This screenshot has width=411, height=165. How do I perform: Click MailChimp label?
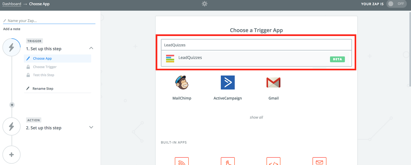pyautogui.click(x=182, y=98)
